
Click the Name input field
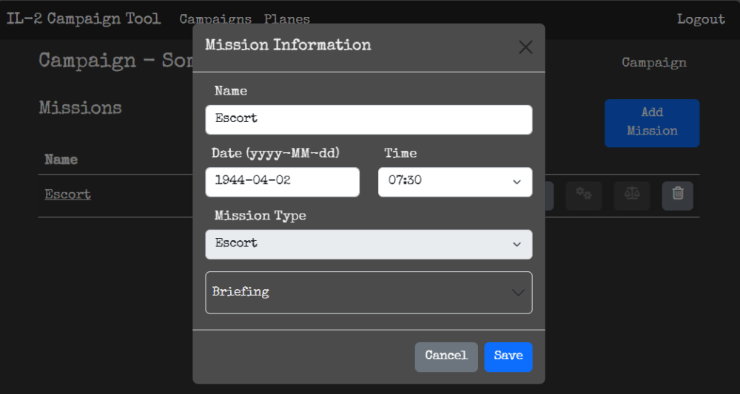click(x=369, y=120)
